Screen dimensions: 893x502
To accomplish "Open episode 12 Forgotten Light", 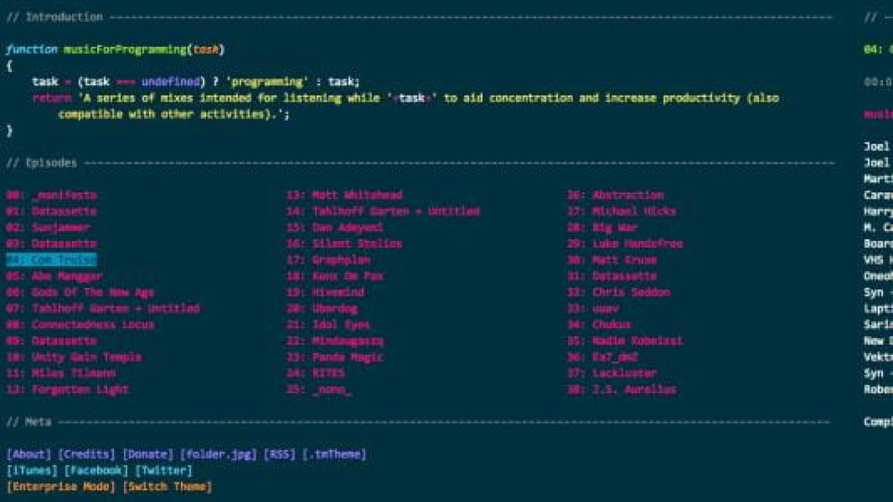I will pyautogui.click(x=68, y=390).
